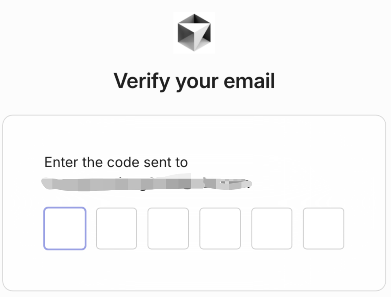Click the "Verify your email" heading
391x297 pixels.
pos(194,81)
